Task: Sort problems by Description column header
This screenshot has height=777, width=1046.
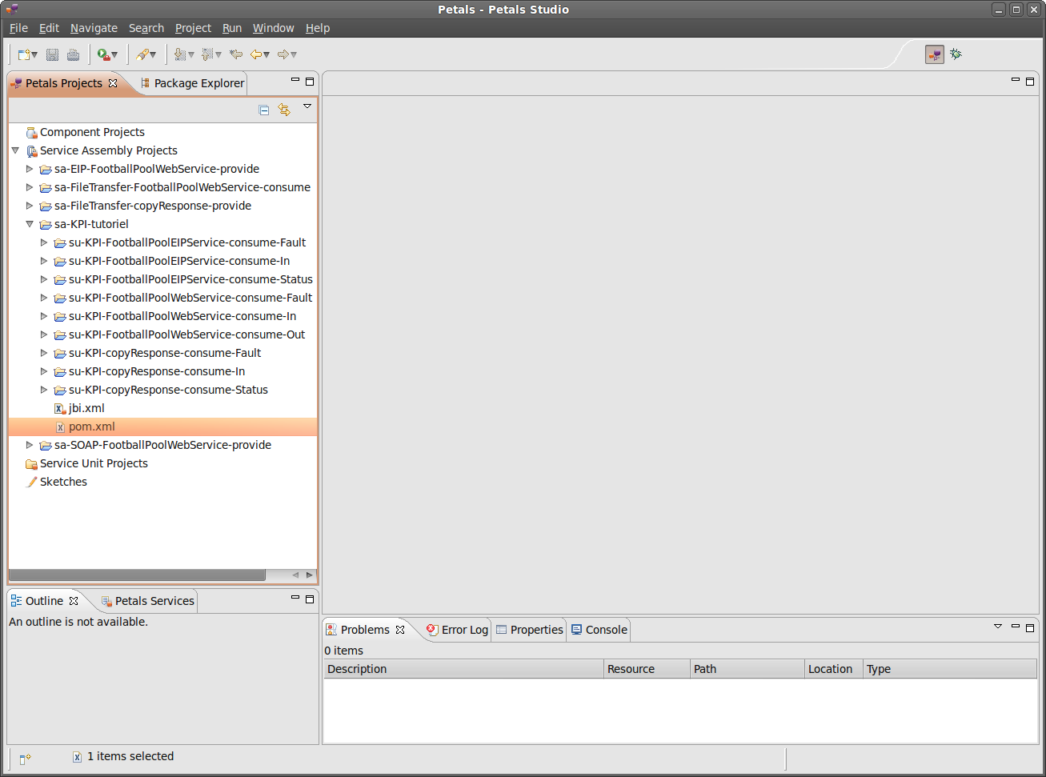Action: [463, 669]
